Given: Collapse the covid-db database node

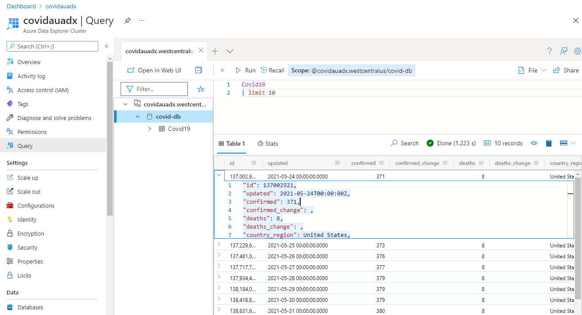Looking at the screenshot, I should point(138,116).
